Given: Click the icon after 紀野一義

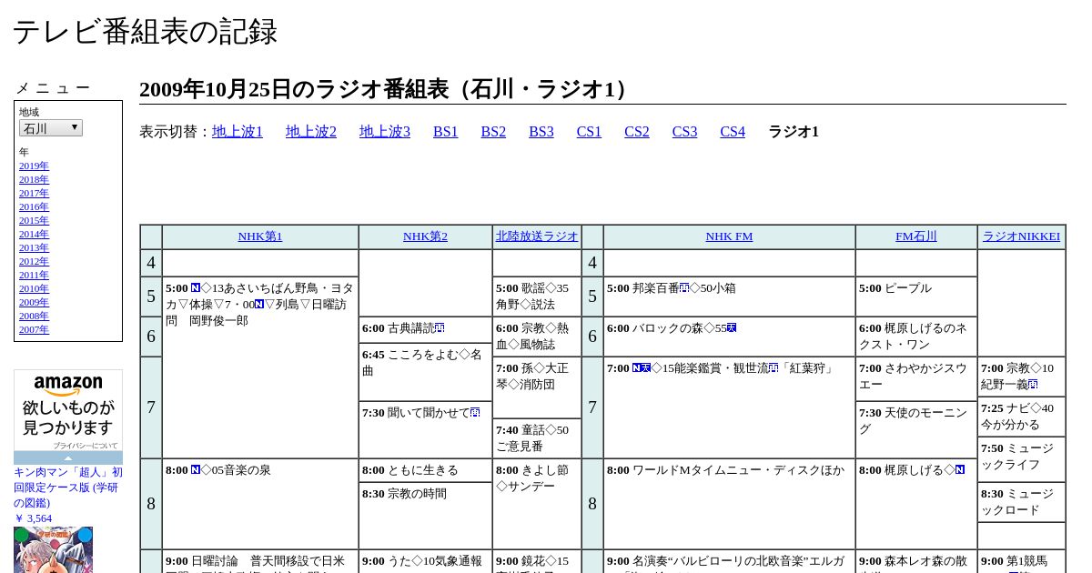Looking at the screenshot, I should (x=1033, y=385).
